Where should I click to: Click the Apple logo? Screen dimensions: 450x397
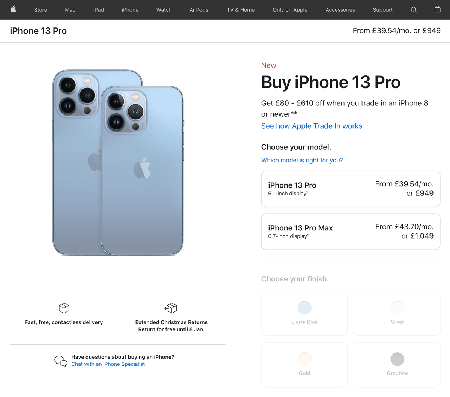[x=13, y=10]
